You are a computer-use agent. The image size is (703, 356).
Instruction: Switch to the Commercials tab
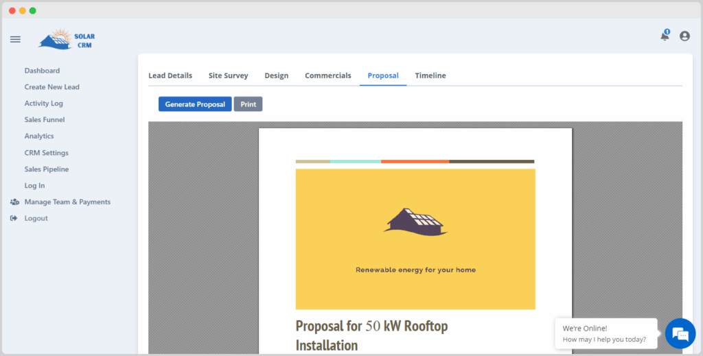click(328, 75)
